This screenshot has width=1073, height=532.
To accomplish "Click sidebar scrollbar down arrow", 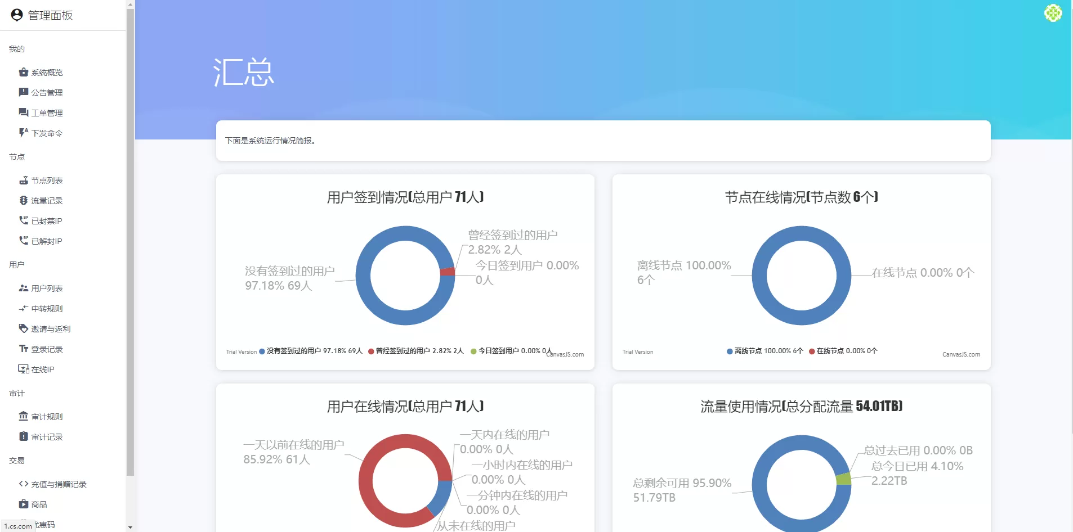I will 130,528.
